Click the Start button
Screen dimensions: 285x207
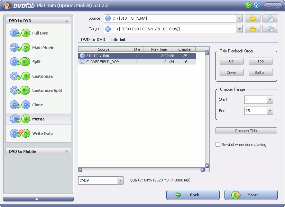251,195
